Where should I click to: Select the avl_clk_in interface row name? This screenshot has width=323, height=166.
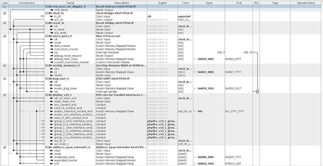pos(60,141)
